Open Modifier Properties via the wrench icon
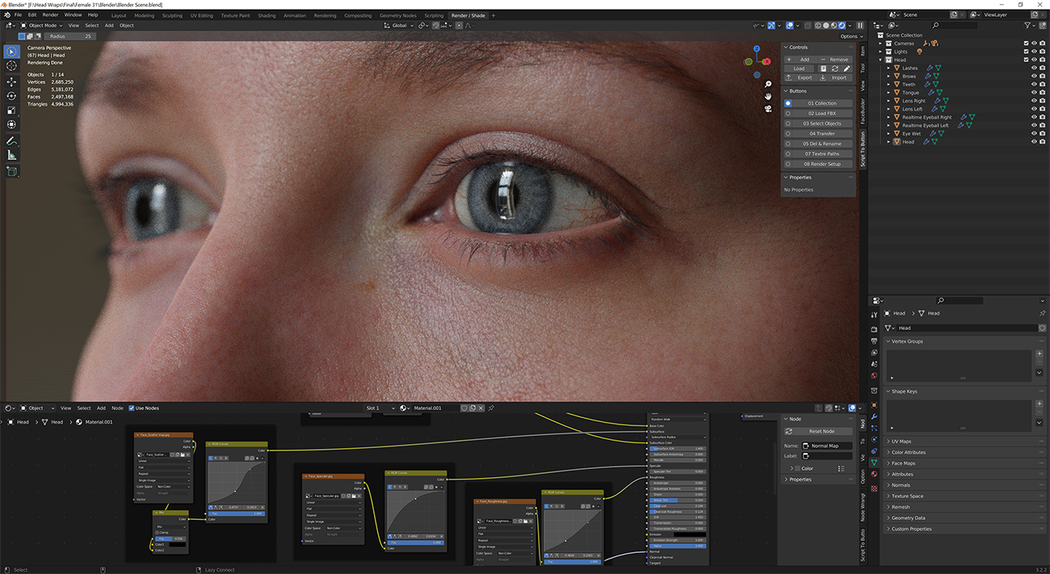This screenshot has height=574, width=1050. 875,418
